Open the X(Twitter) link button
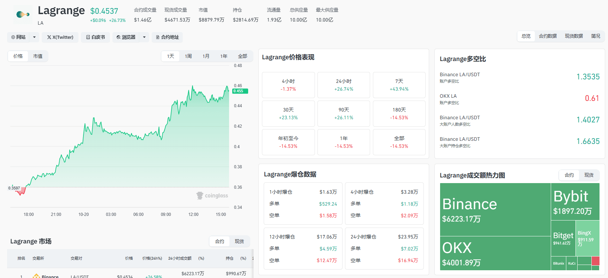This screenshot has width=608, height=278. [60, 37]
